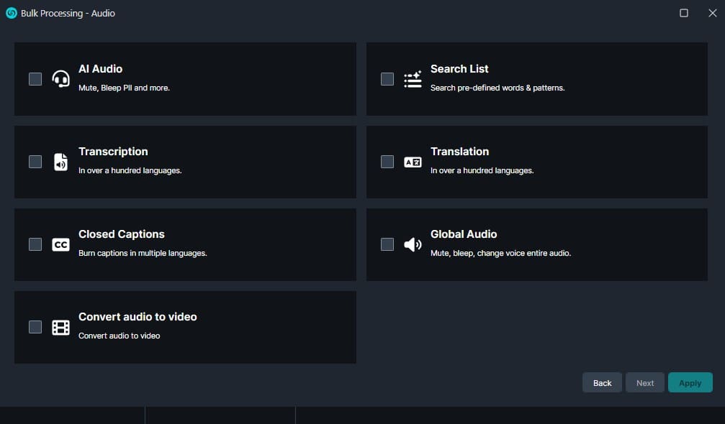Viewport: 725px width, 424px height.
Task: Enable the AI Audio checkbox
Action: pos(35,79)
